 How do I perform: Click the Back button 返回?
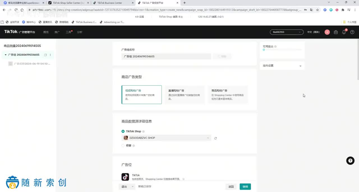coord(231,187)
